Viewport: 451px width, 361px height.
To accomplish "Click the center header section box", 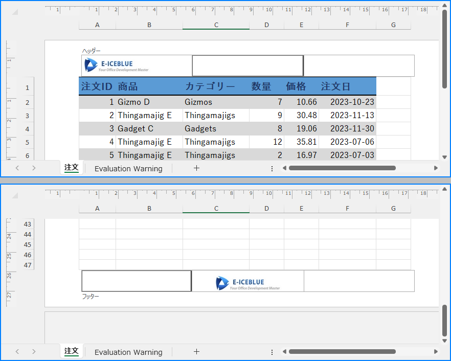I will [247, 65].
